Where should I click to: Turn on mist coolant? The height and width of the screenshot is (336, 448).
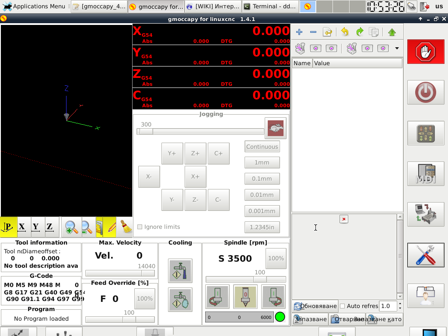(x=180, y=299)
